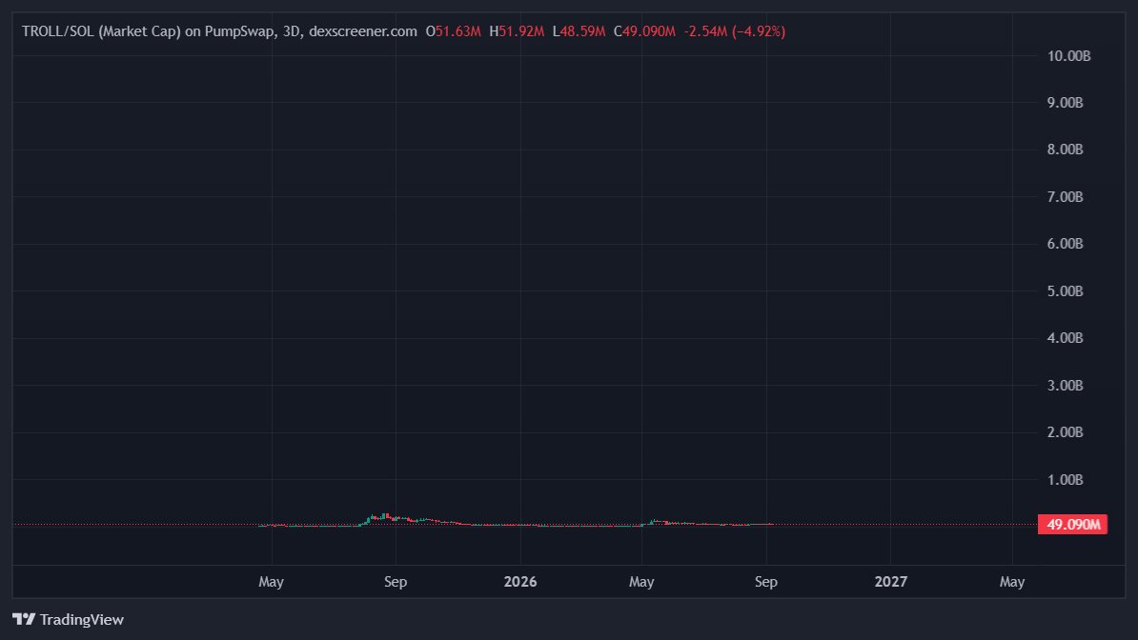Click the TROLL/SOL chart title text

click(x=219, y=31)
